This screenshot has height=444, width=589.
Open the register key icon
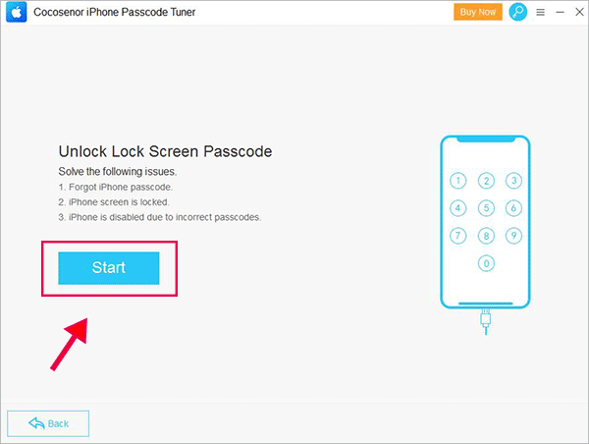tap(517, 12)
